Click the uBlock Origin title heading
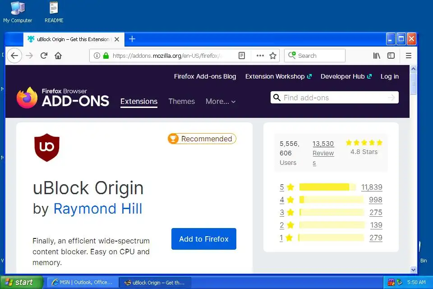 click(x=88, y=188)
